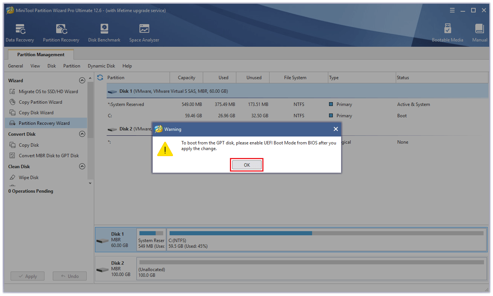
Task: Select Copy Partition Wizard link
Action: [x=40, y=102]
